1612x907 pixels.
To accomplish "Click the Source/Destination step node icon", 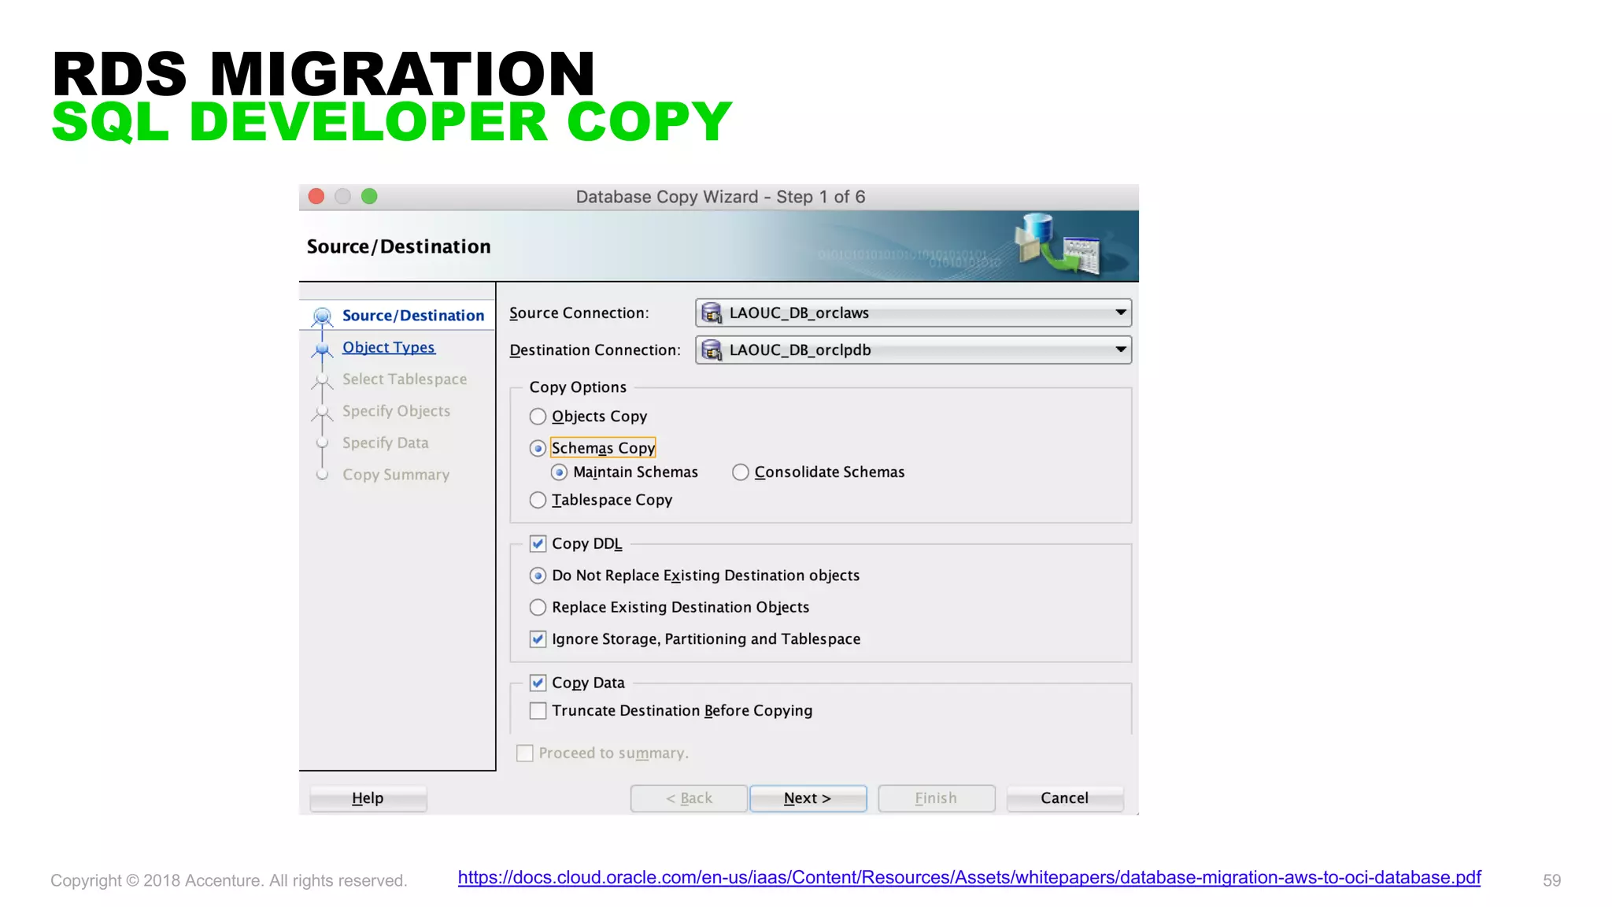I will (x=322, y=317).
